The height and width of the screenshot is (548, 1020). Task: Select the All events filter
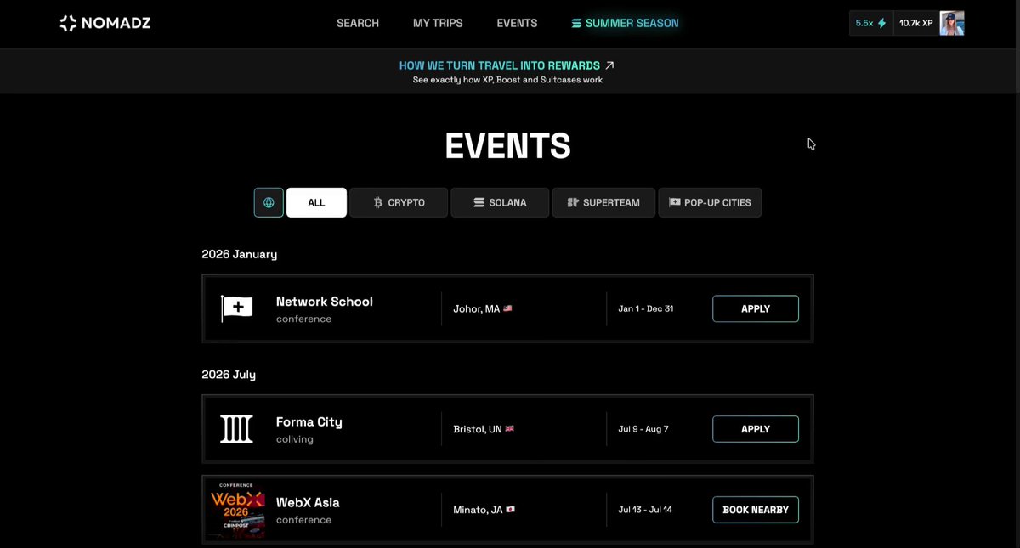(316, 202)
